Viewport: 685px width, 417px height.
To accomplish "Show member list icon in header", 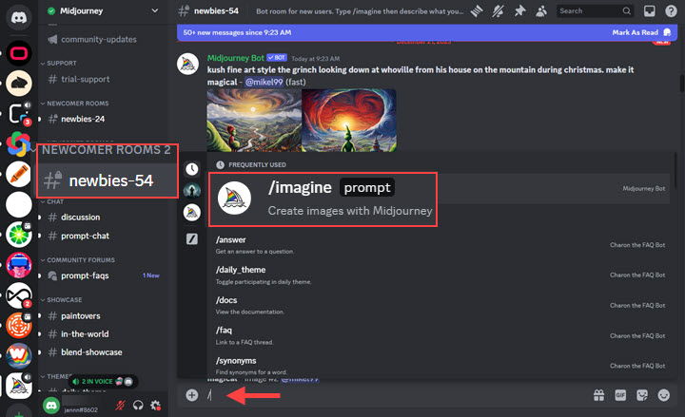I will (x=541, y=11).
